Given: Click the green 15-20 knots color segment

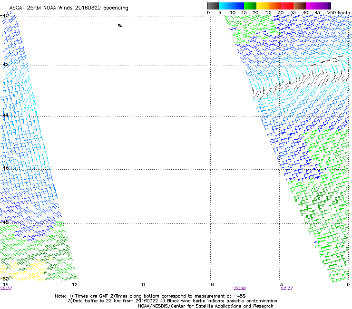Looking at the screenshot, I should pos(250,6).
